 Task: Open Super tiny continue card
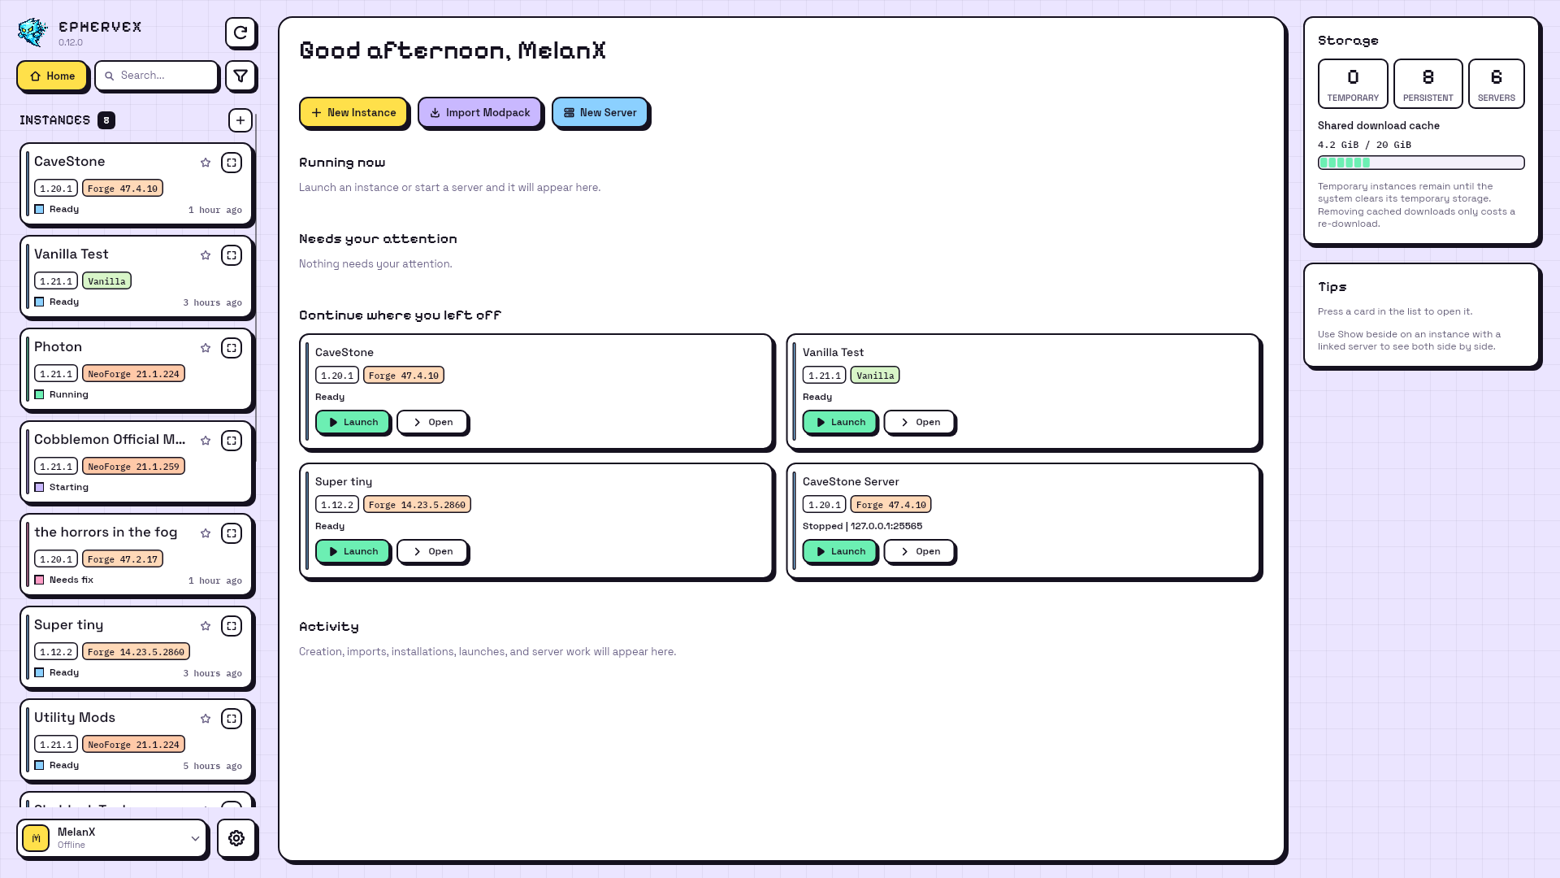coord(432,551)
